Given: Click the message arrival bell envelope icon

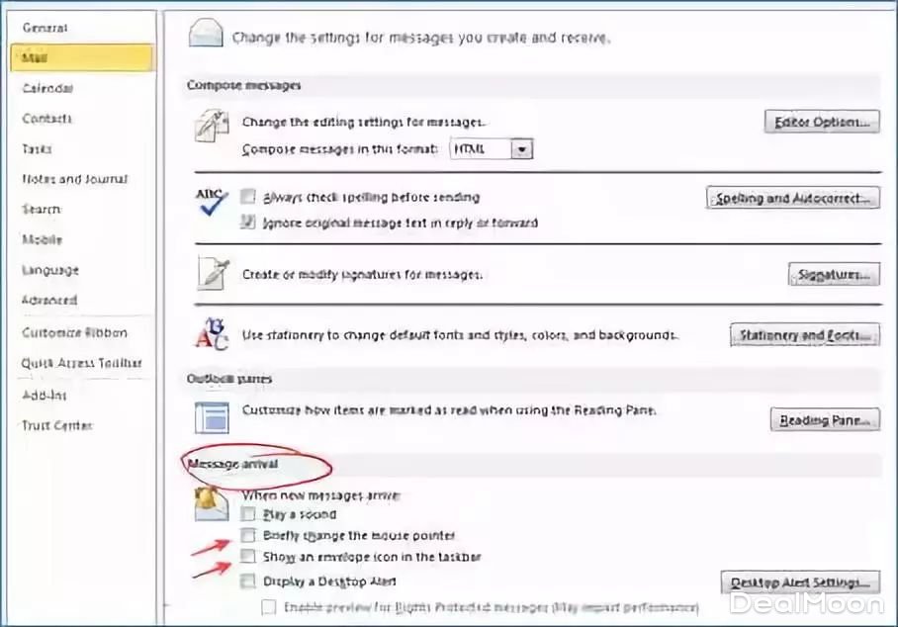Looking at the screenshot, I should tap(211, 504).
